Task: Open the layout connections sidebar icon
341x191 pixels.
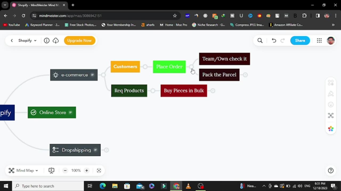Action: click(x=331, y=115)
